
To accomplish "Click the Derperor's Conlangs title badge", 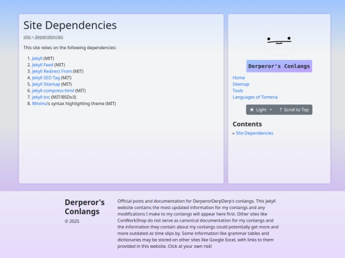I will 279,66.
